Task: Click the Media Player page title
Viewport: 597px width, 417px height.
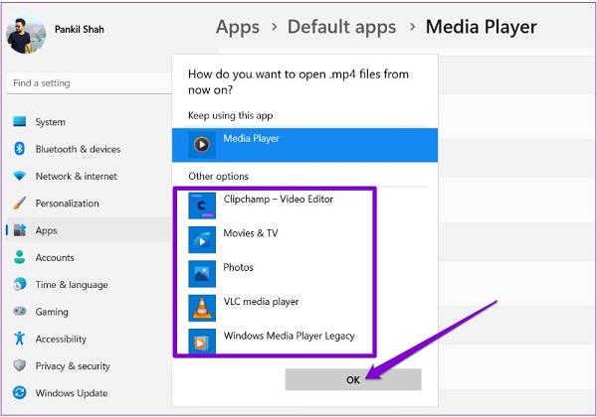Action: (x=482, y=27)
